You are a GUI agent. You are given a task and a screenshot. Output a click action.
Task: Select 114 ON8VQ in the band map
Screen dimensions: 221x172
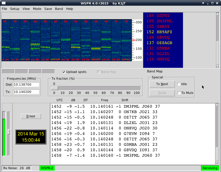[x=158, y=59]
